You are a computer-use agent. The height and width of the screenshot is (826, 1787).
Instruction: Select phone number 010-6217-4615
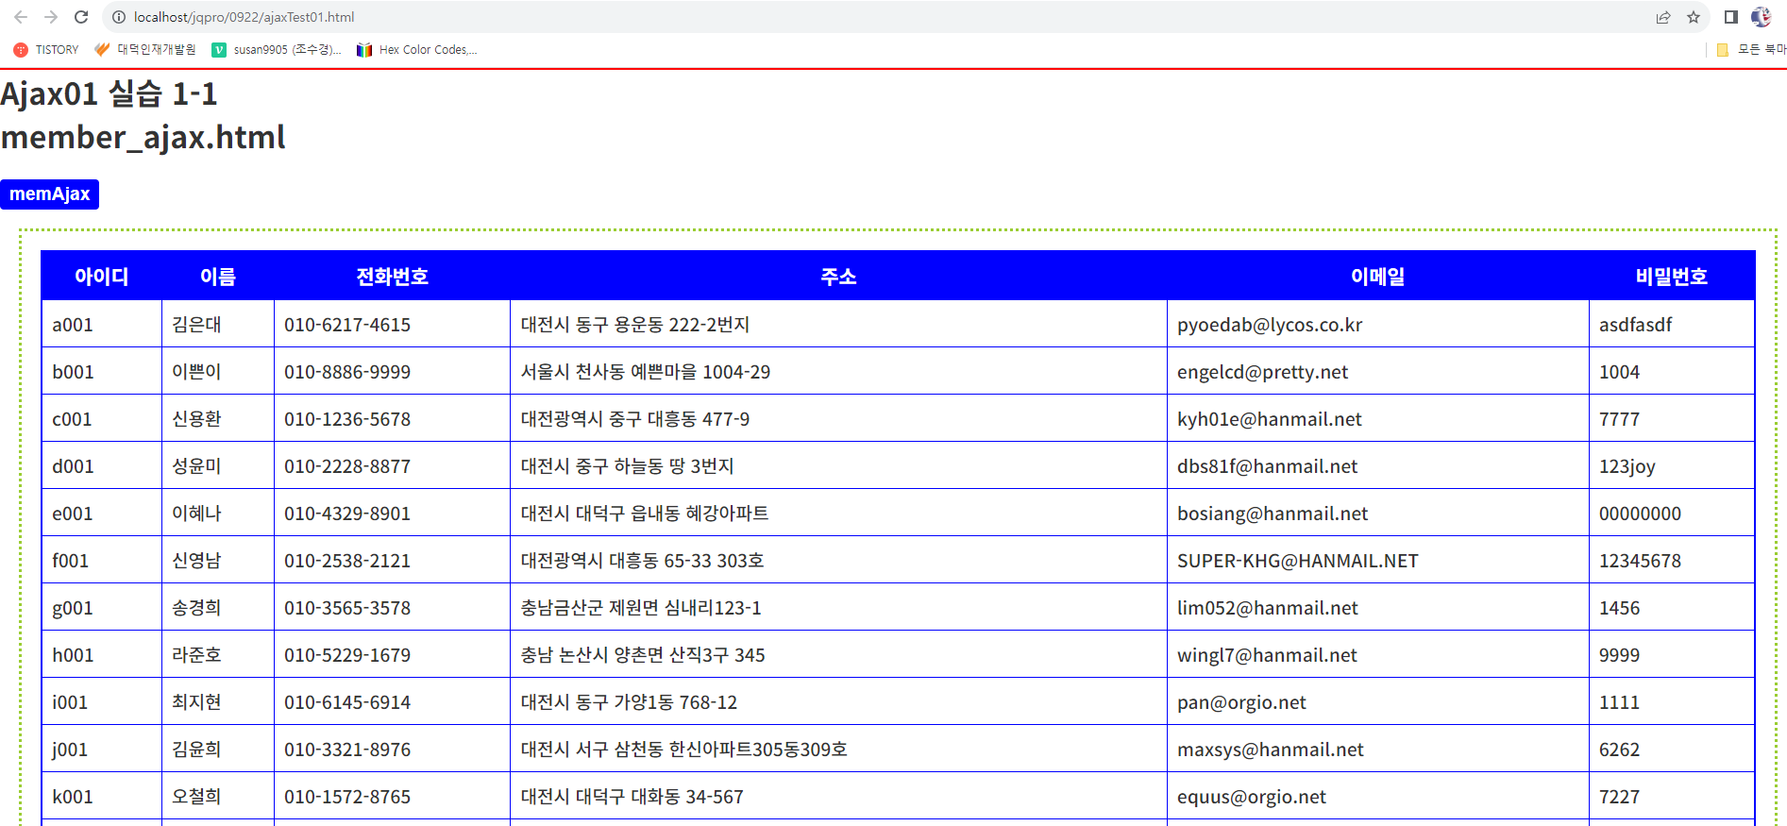pyautogui.click(x=347, y=325)
